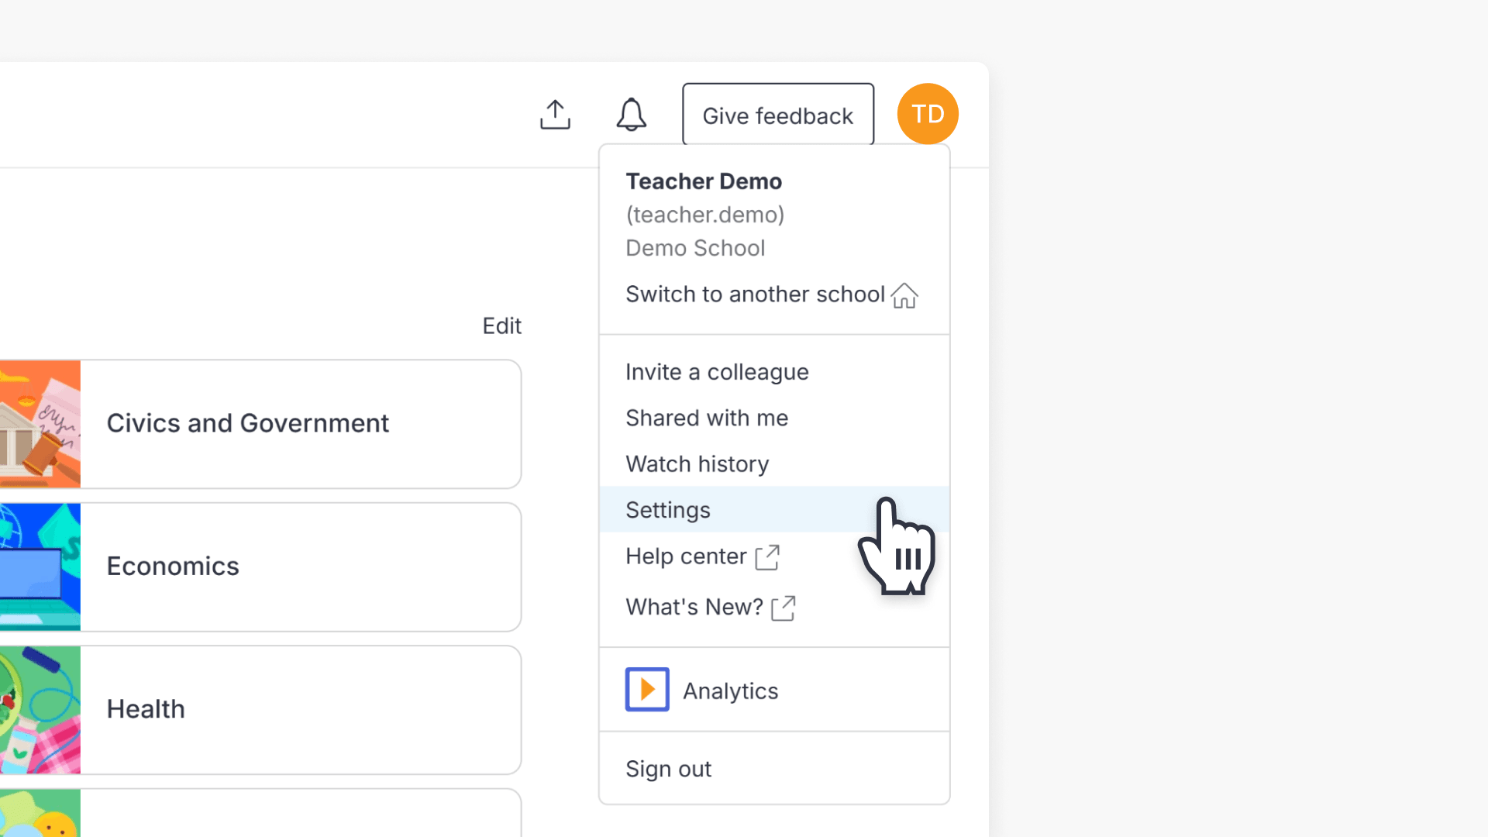Open the Edit link above the courses
Viewport: 1488px width, 837px height.
[501, 325]
